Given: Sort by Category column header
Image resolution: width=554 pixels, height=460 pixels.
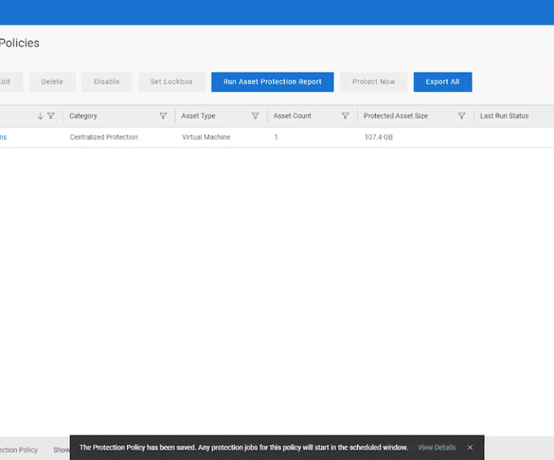Looking at the screenshot, I should pos(83,115).
